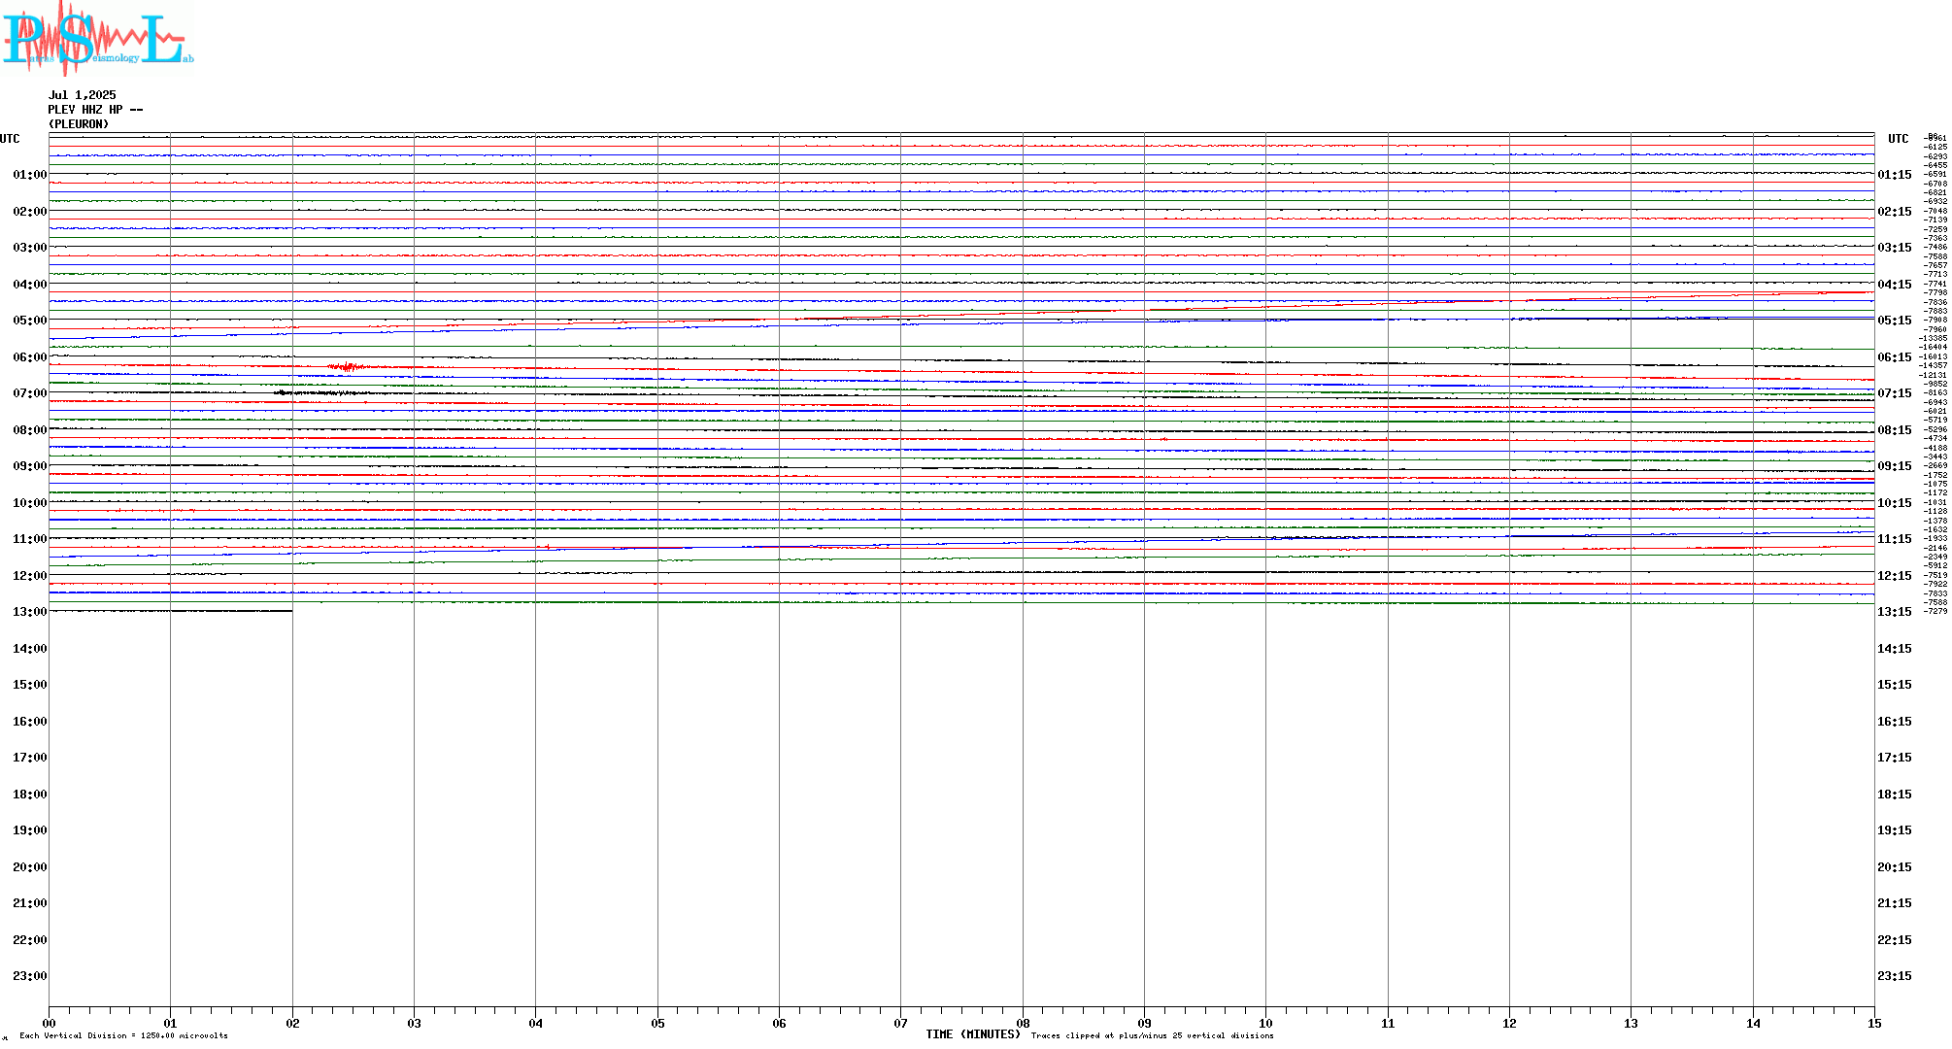1952x1049 pixels.
Task: Click the end of the 13:00 black trace
Action: (x=290, y=611)
